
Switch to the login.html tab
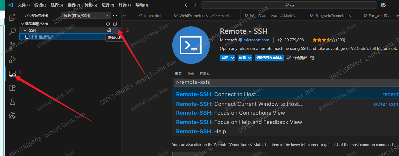pyautogui.click(x=153, y=16)
